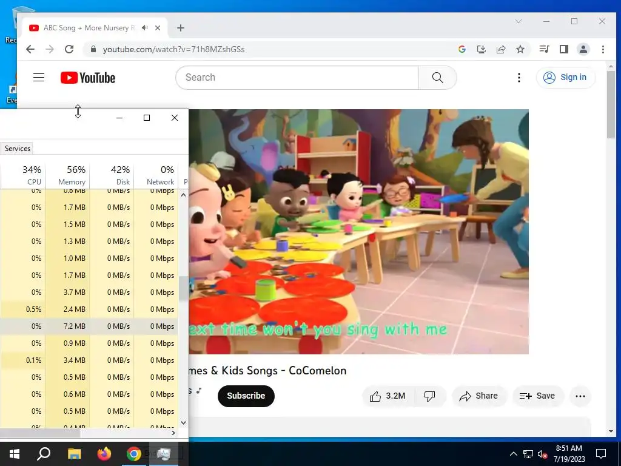Screen dimensions: 621x466
Task: Open YouTube hamburger guide menu
Action: point(39,77)
